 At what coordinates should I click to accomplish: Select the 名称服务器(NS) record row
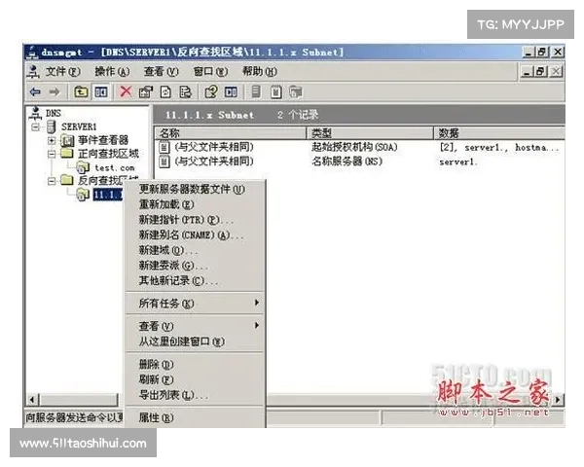360,162
